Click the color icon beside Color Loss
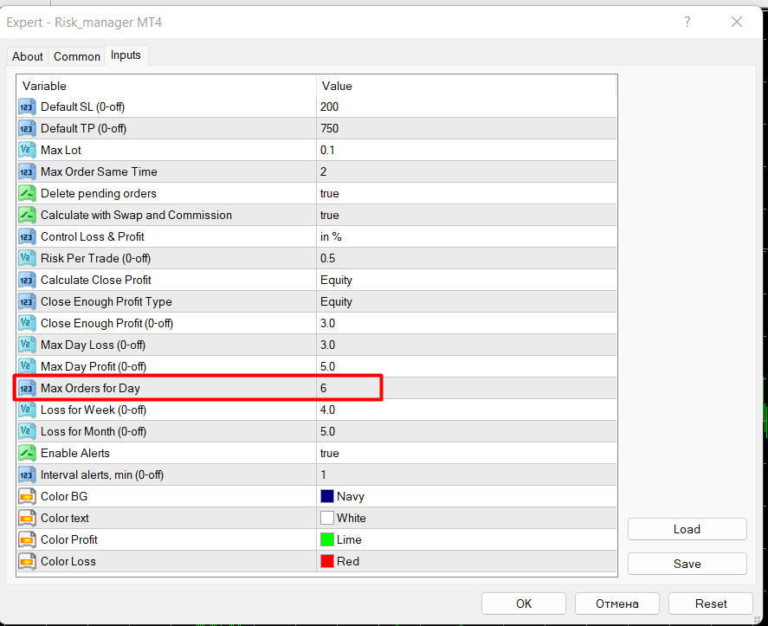 27,561
